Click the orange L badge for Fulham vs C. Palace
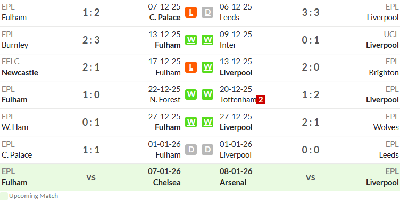Viewport: 400px width, 207px height. (191, 12)
